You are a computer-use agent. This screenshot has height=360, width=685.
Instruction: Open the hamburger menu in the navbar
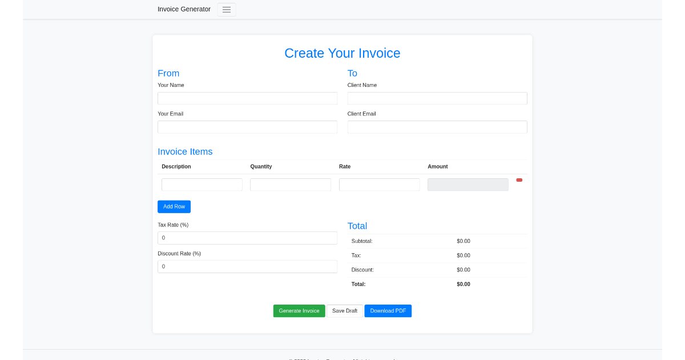click(x=226, y=9)
